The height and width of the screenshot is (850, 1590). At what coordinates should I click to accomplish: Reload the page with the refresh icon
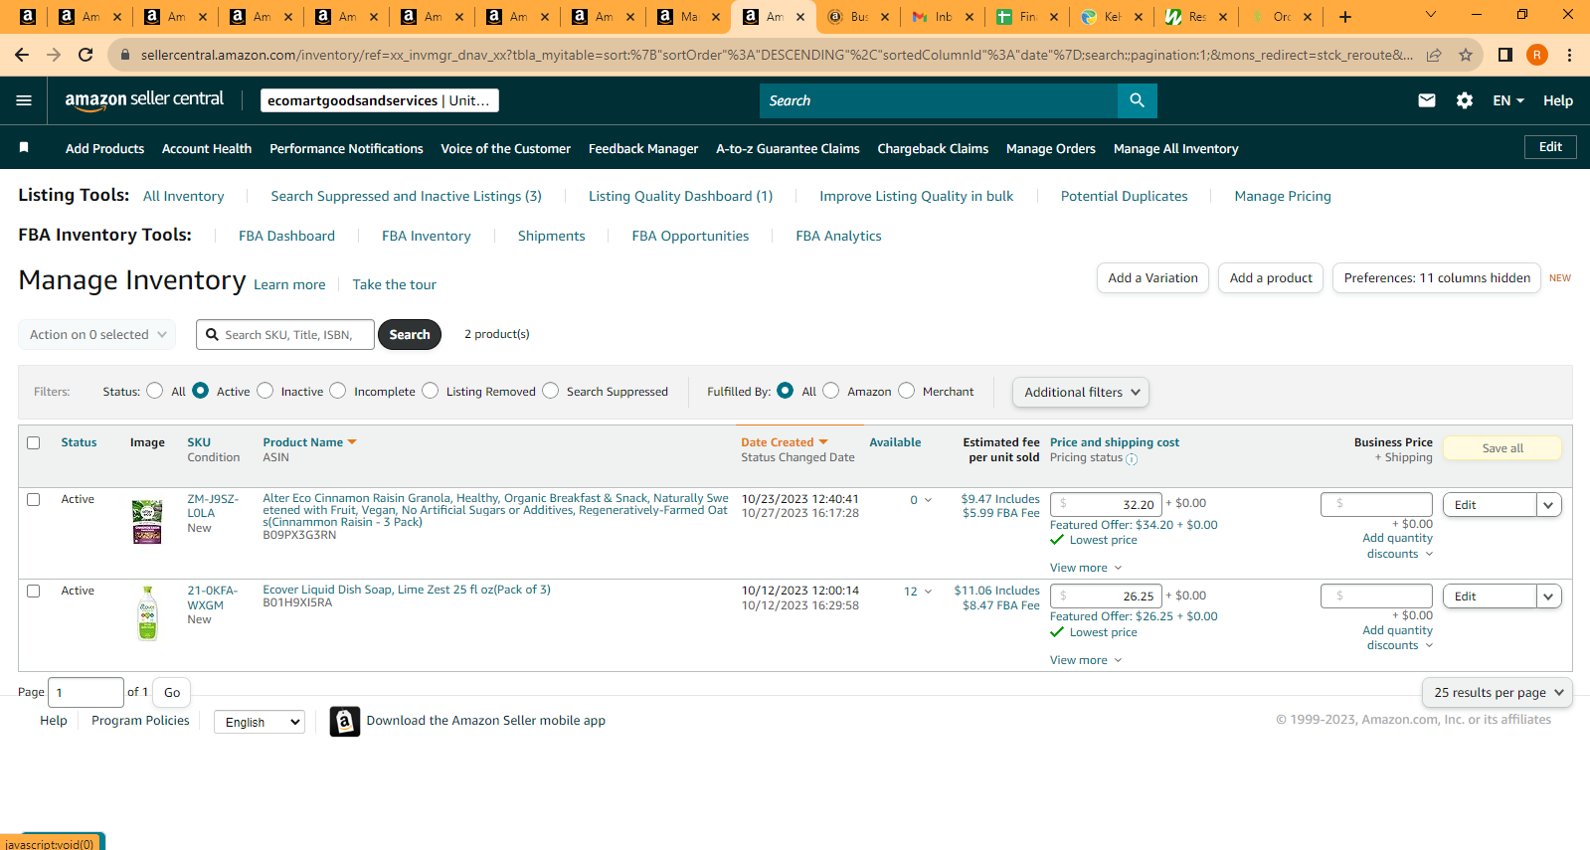tap(86, 55)
